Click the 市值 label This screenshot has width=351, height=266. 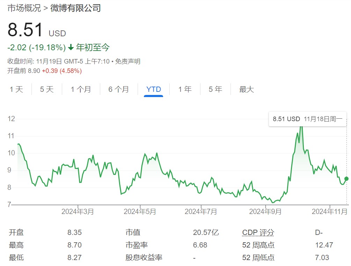133,232
